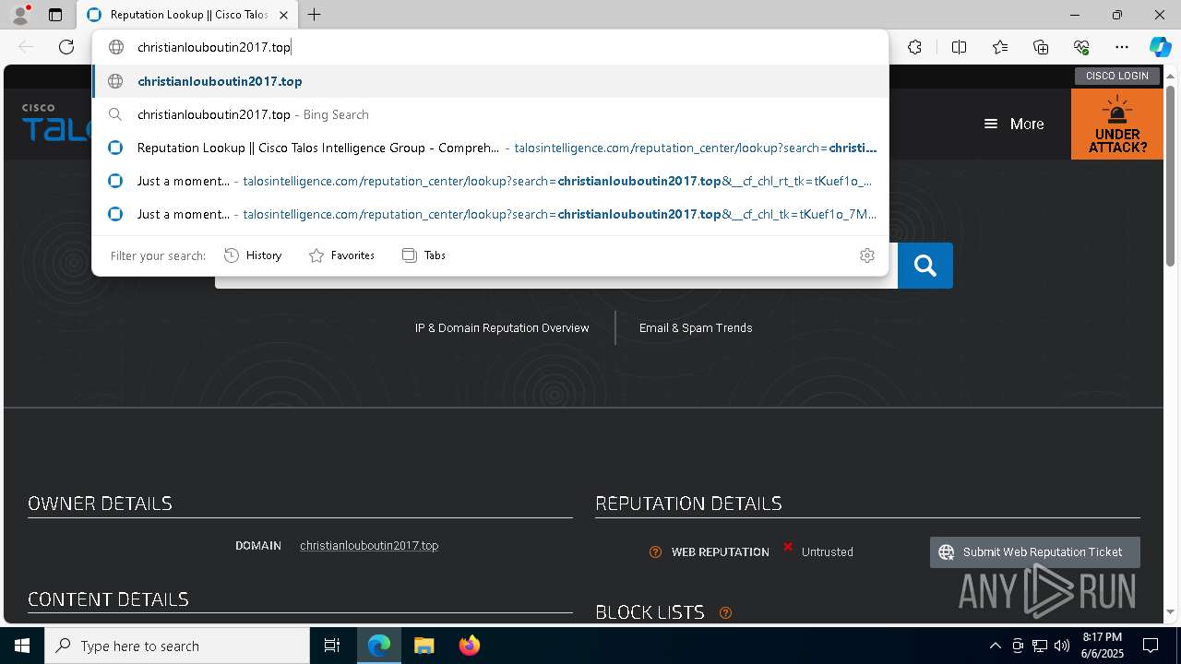Viewport: 1181px width, 664px height.
Task: Open the Collections icon
Action: 1041,47
